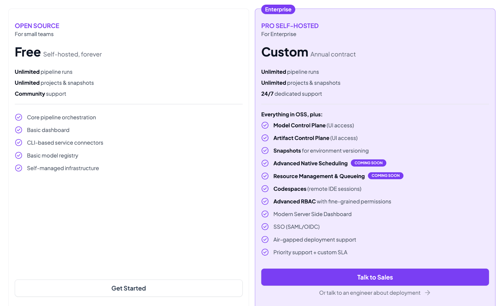Click Coming Soon badge for Resource Management & Queueing
Viewport: 503px width, 306px height.
click(385, 176)
